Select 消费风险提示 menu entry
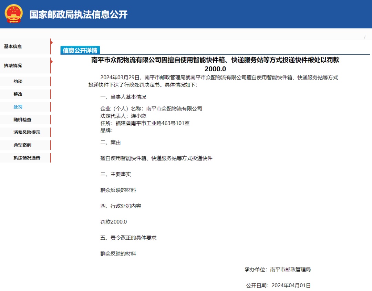372x291 pixels. coord(27,132)
